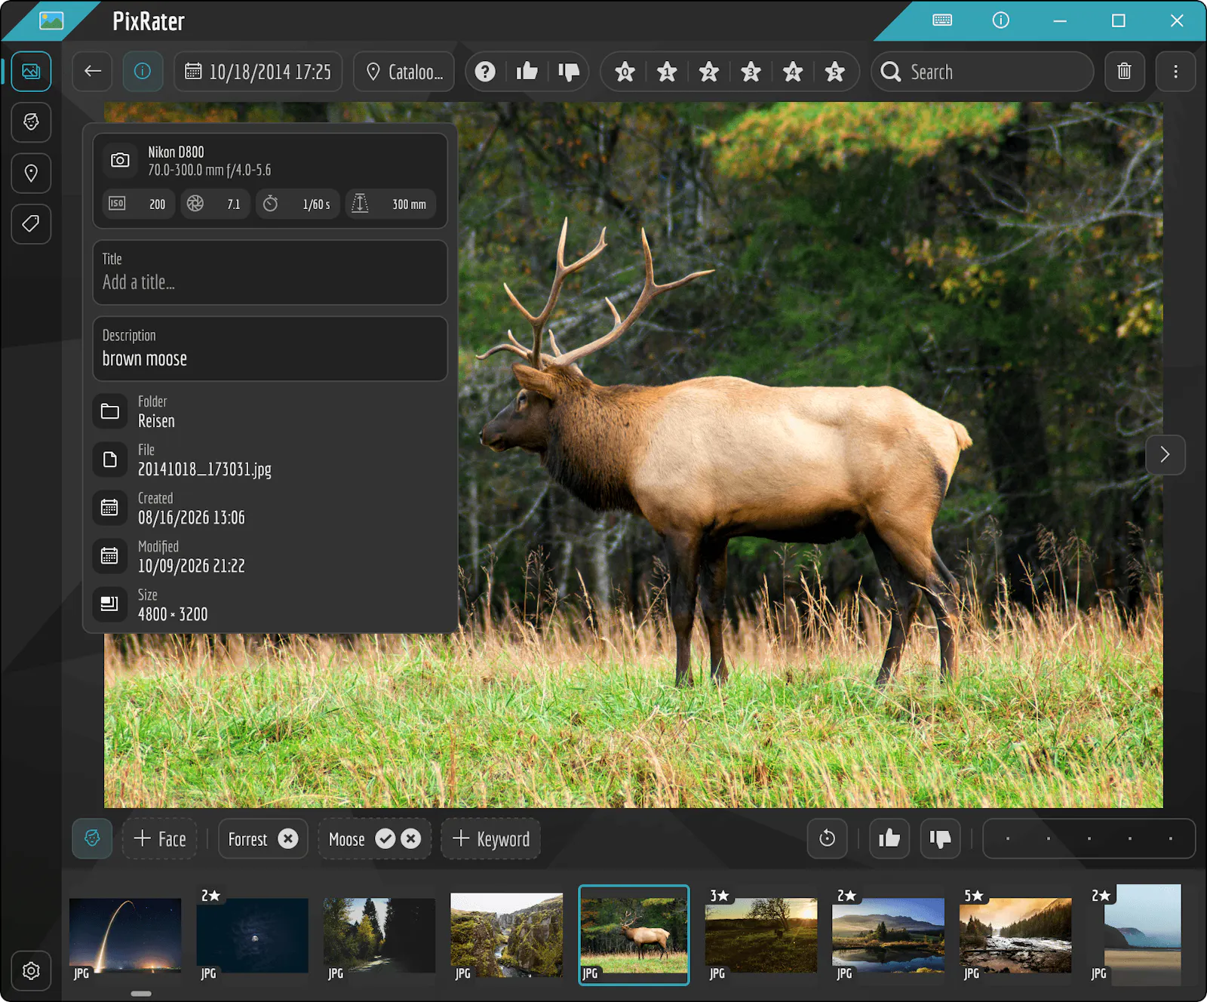The height and width of the screenshot is (1002, 1207).
Task: Click the Title field to add a title
Action: [x=270, y=272]
